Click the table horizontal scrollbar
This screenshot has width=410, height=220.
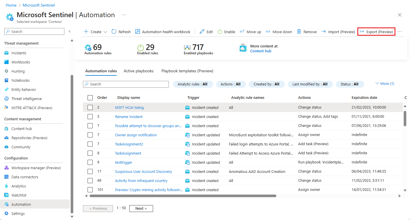pos(183,196)
